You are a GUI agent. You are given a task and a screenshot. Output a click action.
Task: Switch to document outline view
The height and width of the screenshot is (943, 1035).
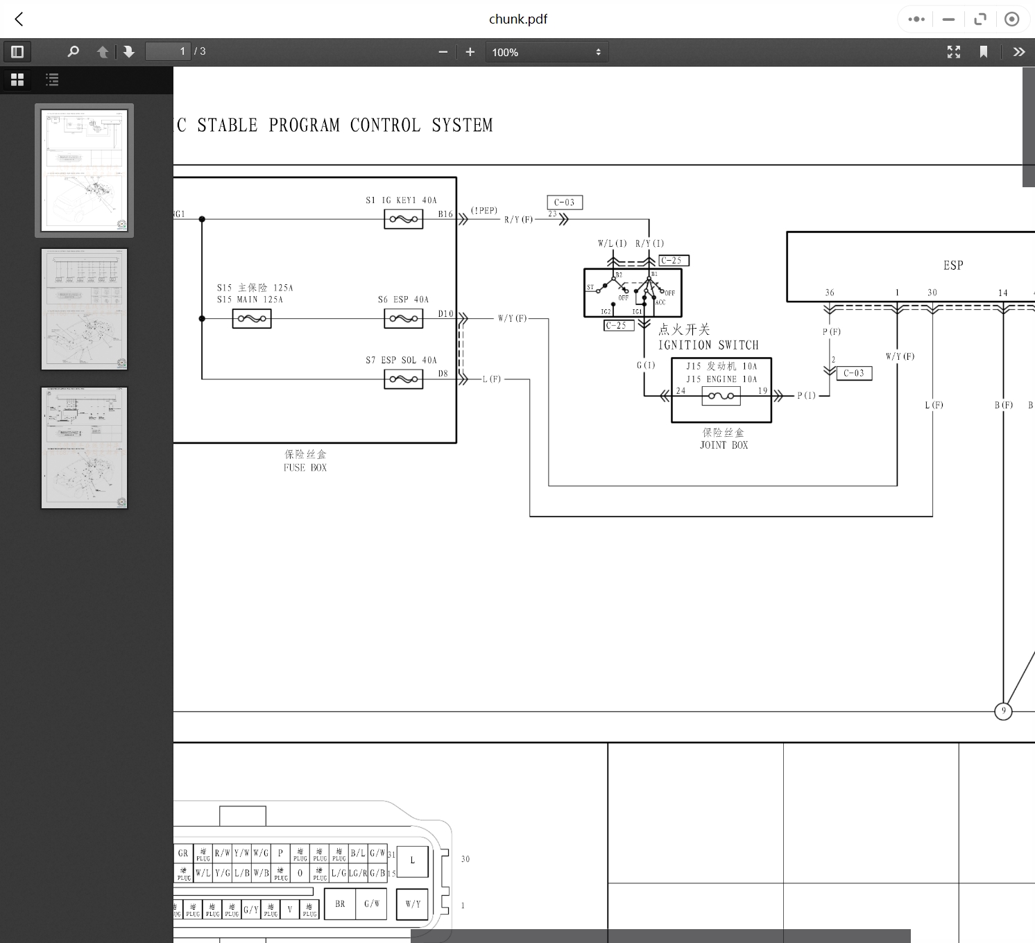coord(52,80)
